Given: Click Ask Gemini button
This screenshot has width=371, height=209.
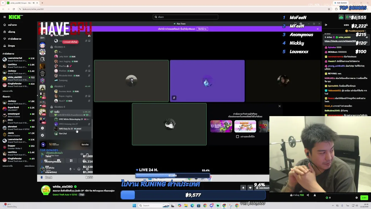Looking at the screenshot, I should click(341, 3).
